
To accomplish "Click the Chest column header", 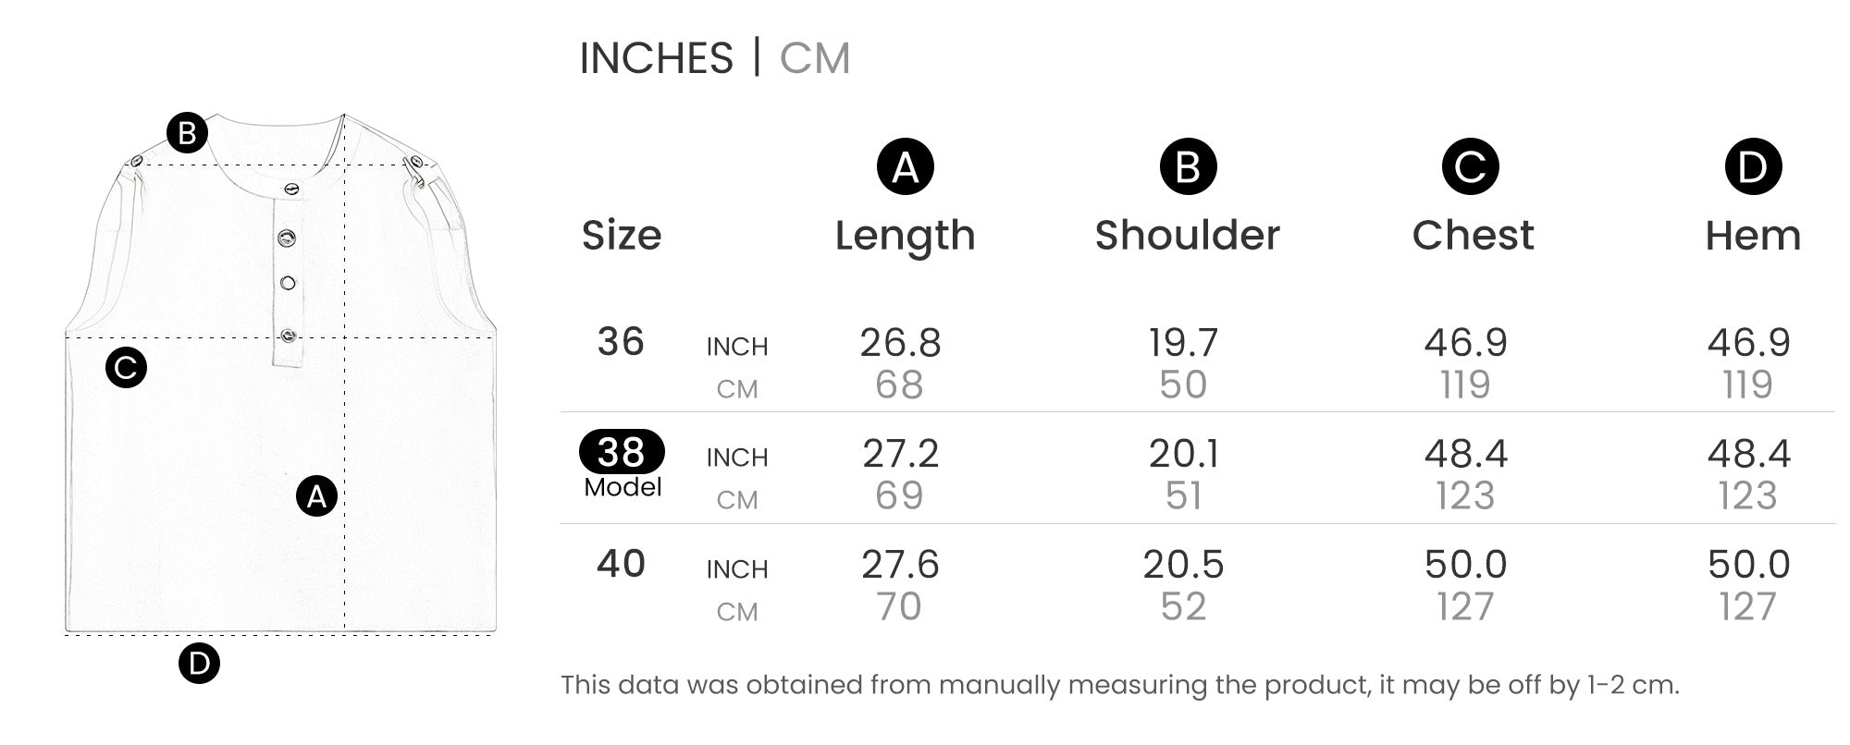I will [x=1473, y=236].
